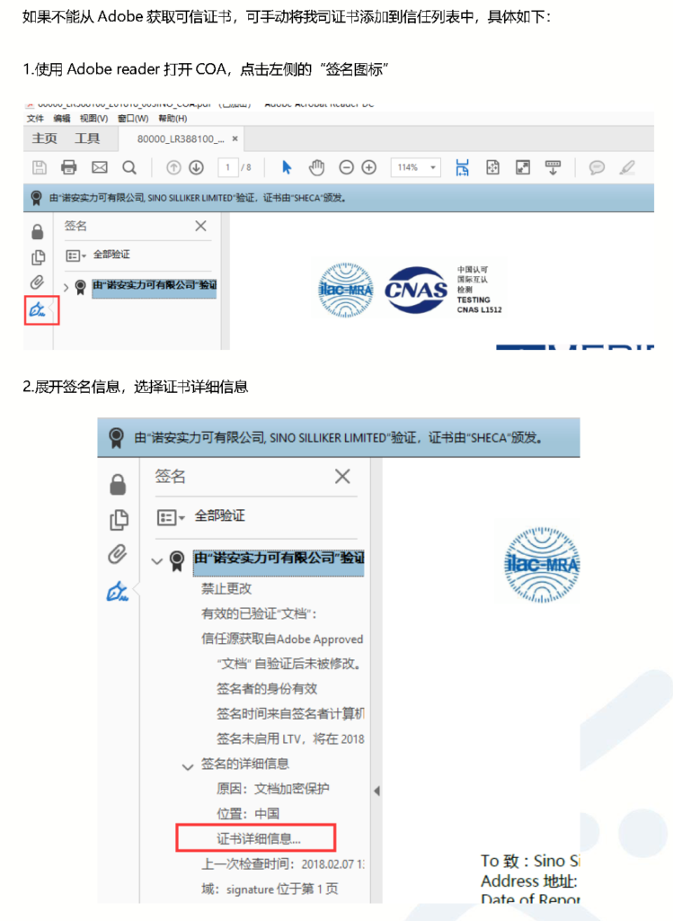Click the blue fit-width scrolling icon
This screenshot has height=921, width=673.
(x=463, y=167)
